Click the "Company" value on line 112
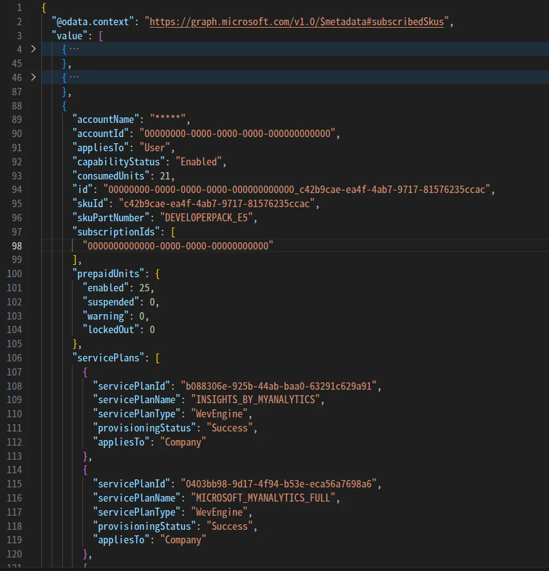 183,442
